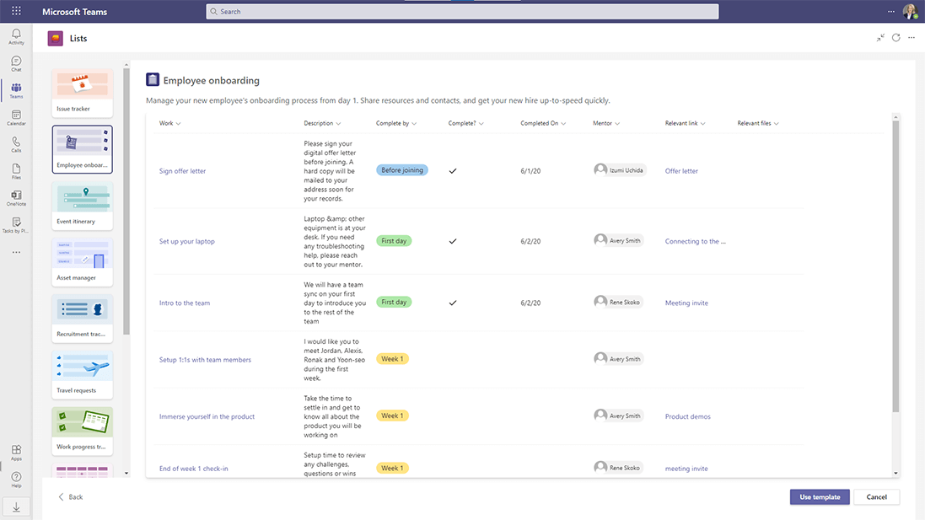Viewport: 925px width, 520px height.
Task: Toggle completion checkmark for Sign offer letter
Action: coord(453,170)
